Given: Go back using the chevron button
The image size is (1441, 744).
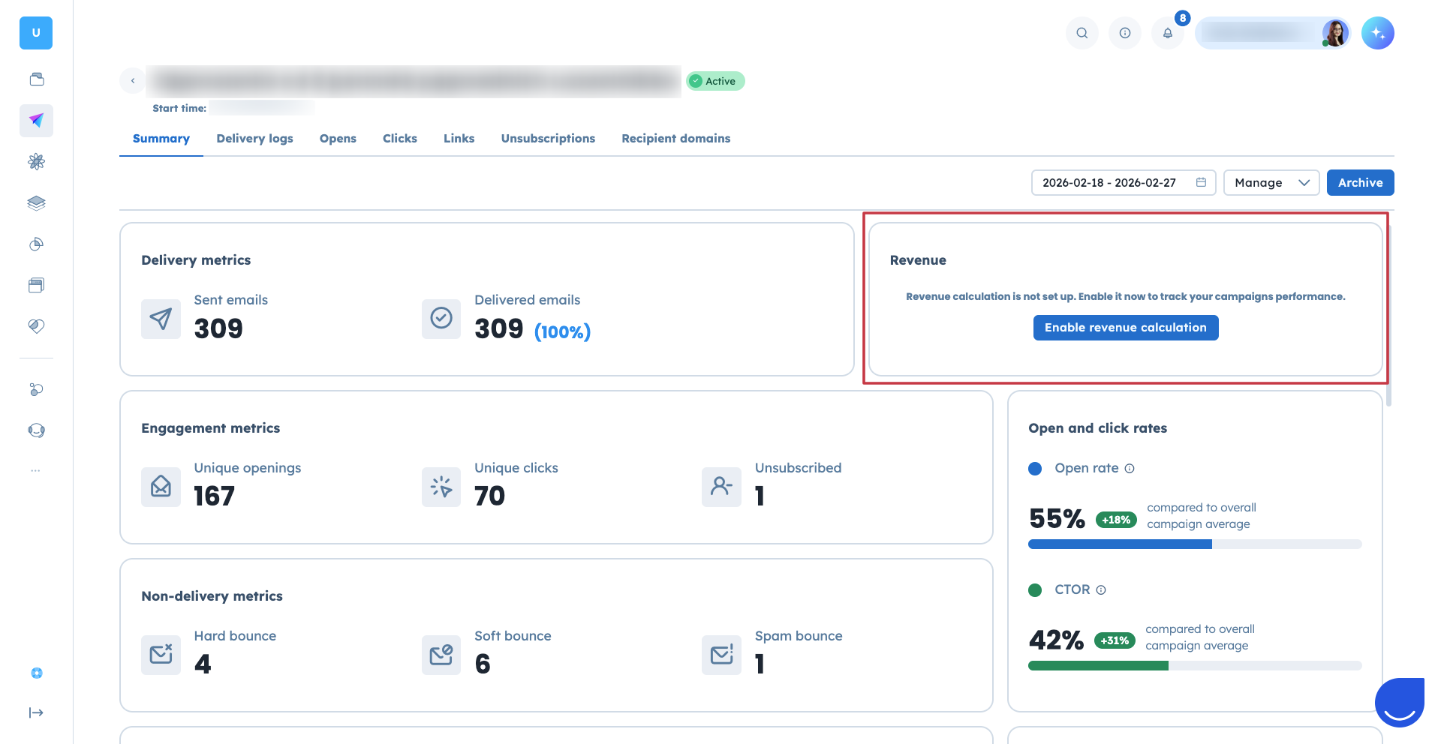Looking at the screenshot, I should coord(133,81).
